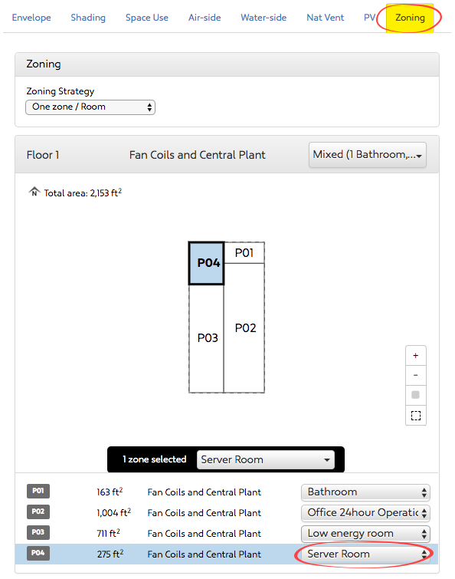This screenshot has height=579, width=455.
Task: Open the Low energy room dropdown for P03
Action: click(365, 534)
